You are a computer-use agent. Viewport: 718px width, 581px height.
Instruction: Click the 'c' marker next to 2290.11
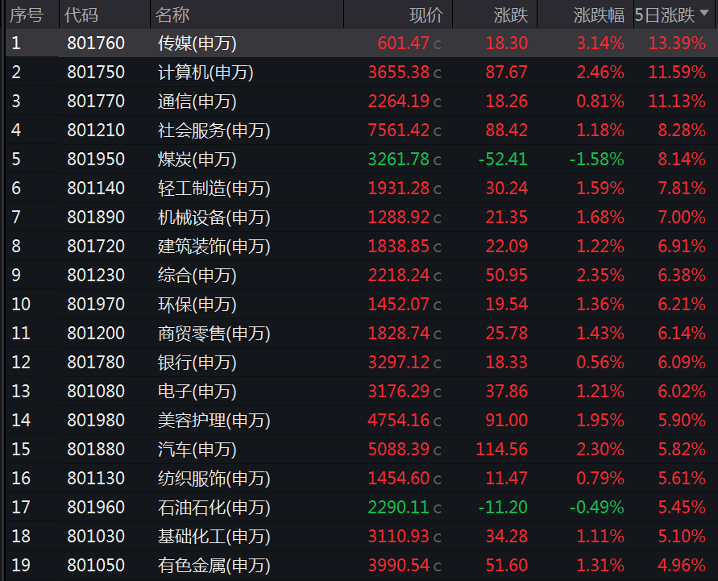[x=438, y=508]
